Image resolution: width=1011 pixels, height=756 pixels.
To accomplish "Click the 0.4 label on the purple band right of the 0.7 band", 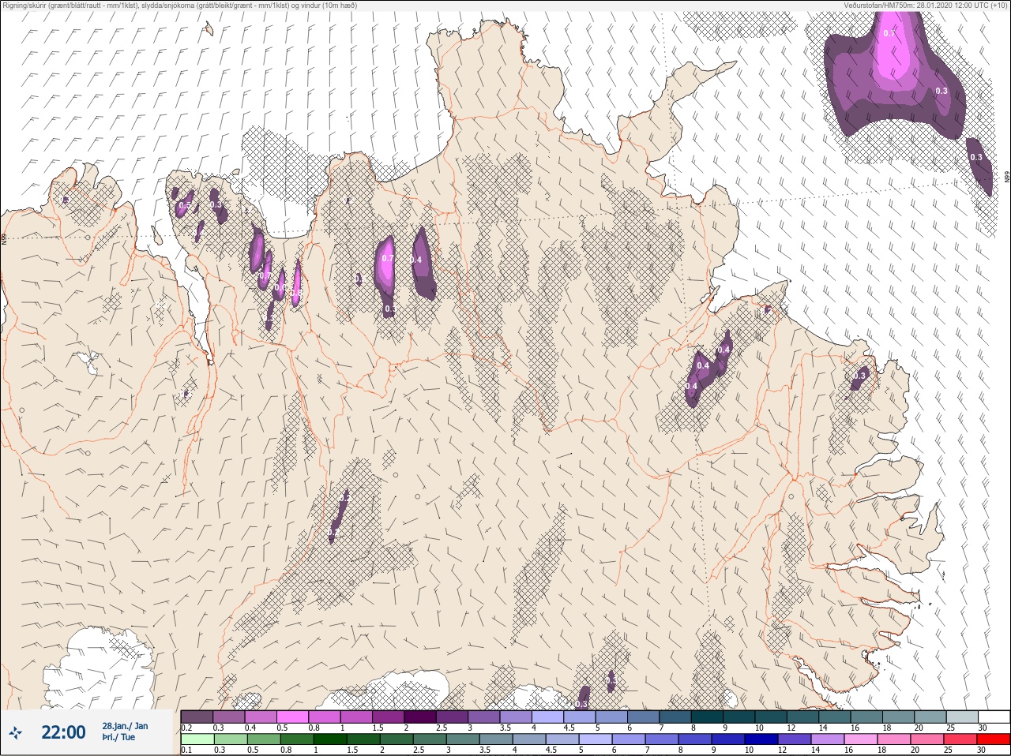I will pyautogui.click(x=416, y=260).
